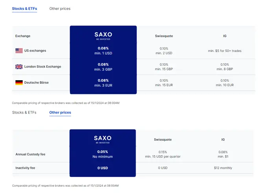Click the Annual Custody fee label
Viewport: 262px width, 193px height.
[x=30, y=154]
